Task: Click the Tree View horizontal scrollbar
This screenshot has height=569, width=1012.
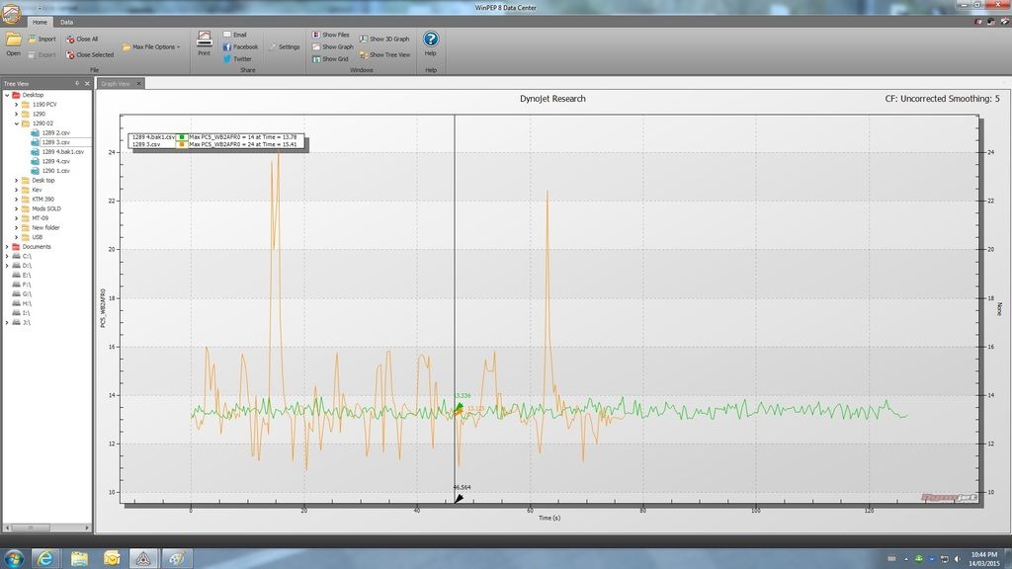Action: (x=46, y=528)
